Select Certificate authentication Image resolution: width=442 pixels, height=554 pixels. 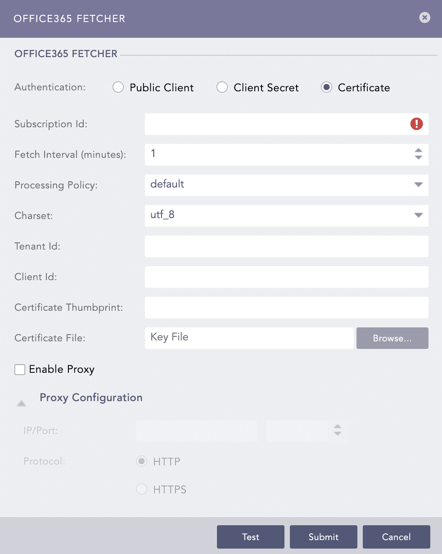(326, 87)
